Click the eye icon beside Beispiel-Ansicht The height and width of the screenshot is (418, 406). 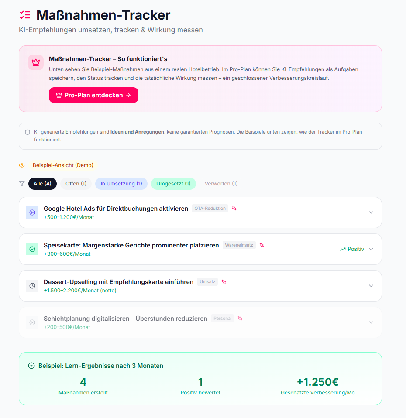22,165
